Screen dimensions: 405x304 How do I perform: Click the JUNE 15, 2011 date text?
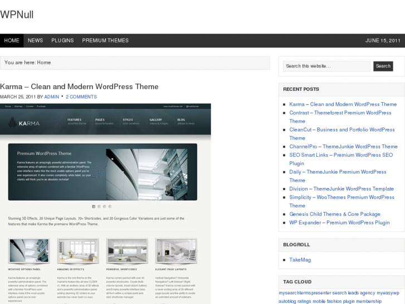coord(383,41)
